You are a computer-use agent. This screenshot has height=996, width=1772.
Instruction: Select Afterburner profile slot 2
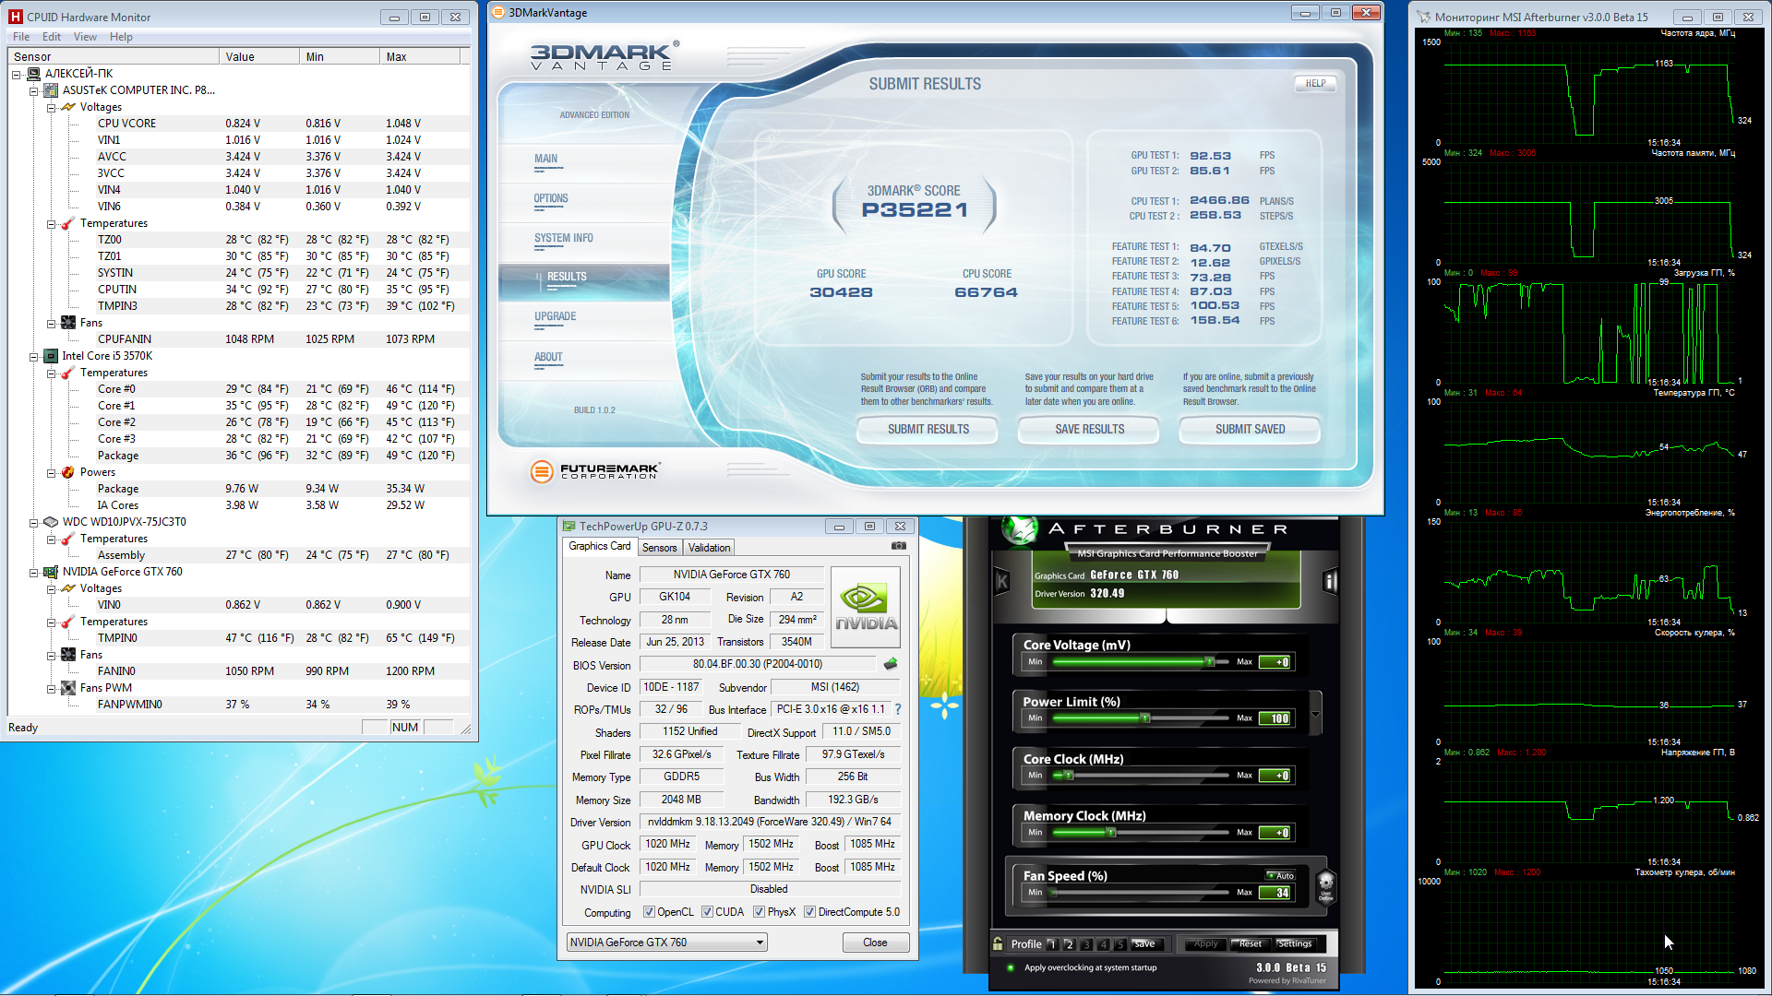tap(1069, 944)
